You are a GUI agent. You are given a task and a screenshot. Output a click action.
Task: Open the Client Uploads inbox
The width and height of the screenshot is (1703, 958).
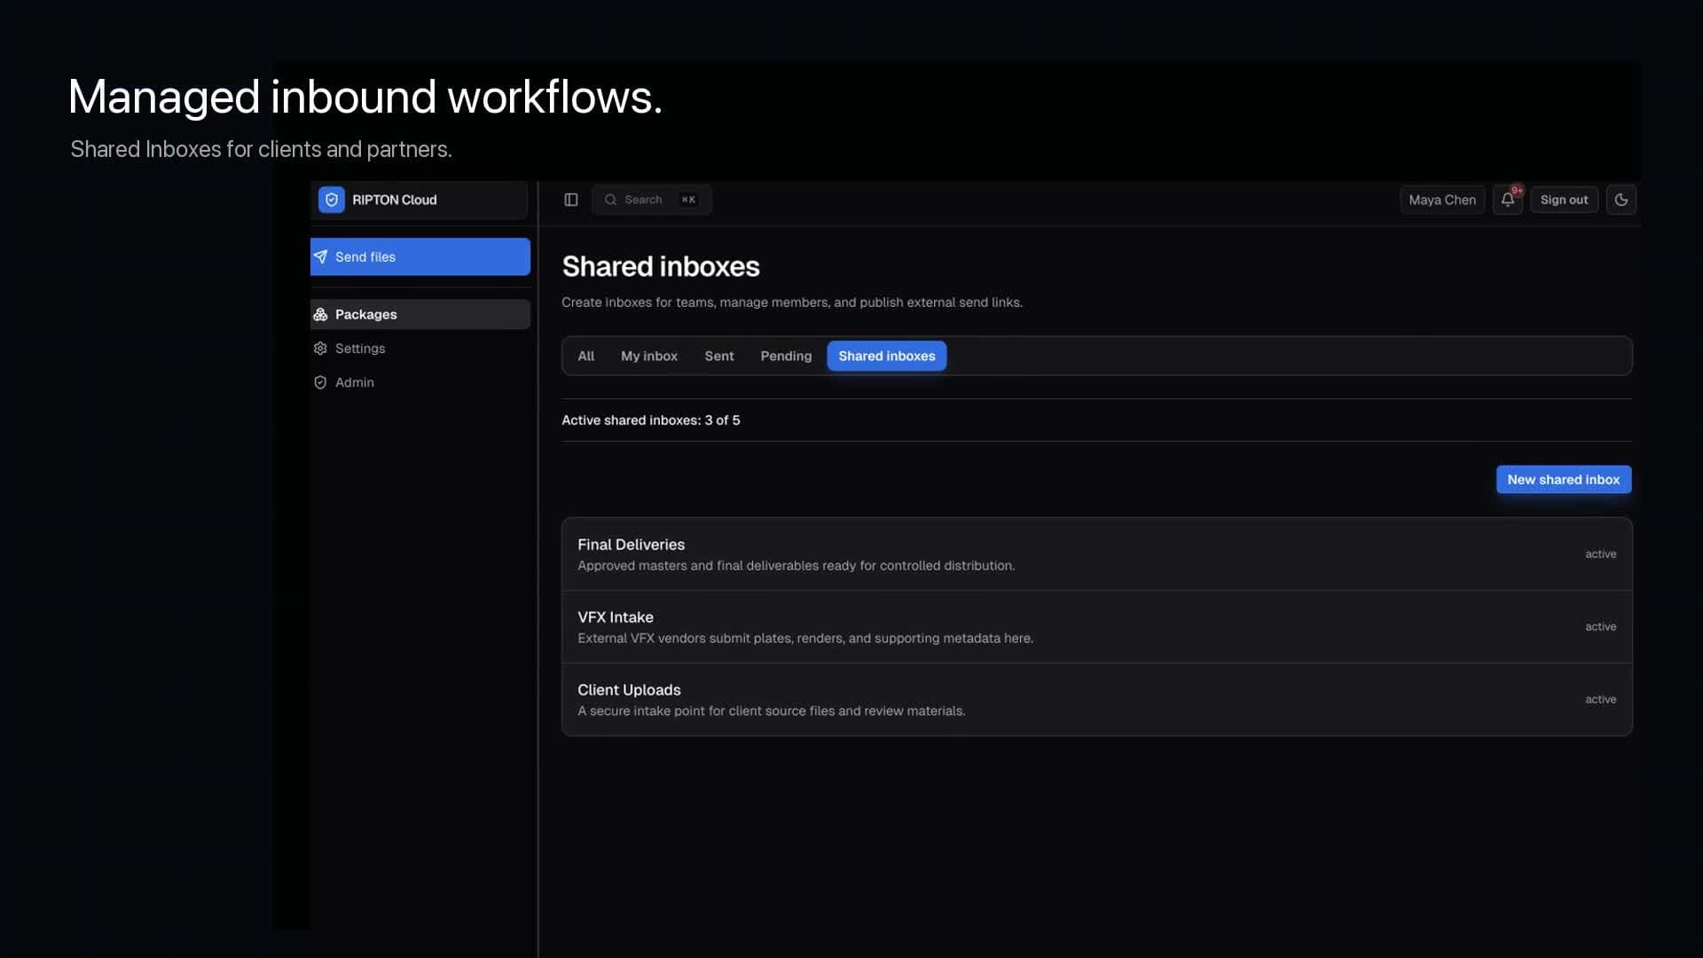pyautogui.click(x=1097, y=700)
